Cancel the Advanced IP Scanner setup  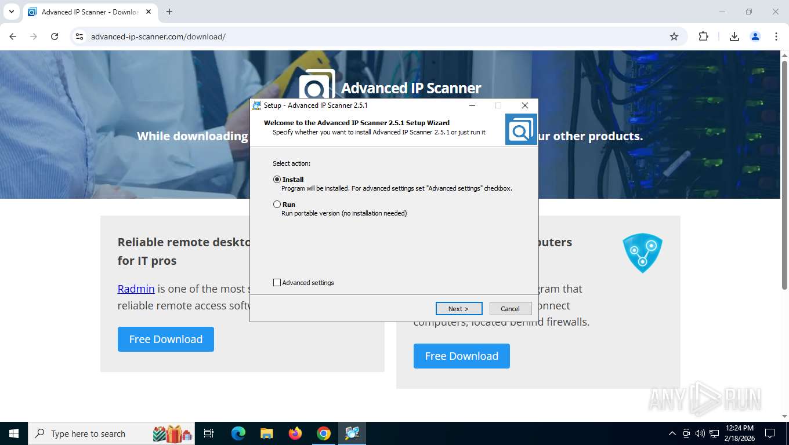(x=511, y=309)
